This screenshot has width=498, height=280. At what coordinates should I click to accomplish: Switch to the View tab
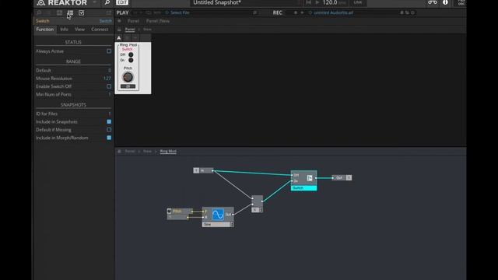coord(79,30)
